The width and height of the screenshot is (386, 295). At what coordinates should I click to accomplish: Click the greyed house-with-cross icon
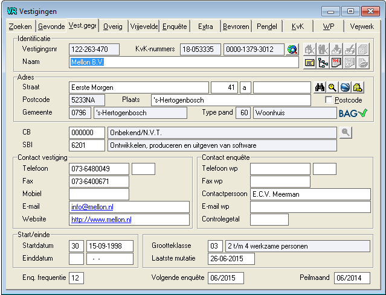click(x=309, y=49)
